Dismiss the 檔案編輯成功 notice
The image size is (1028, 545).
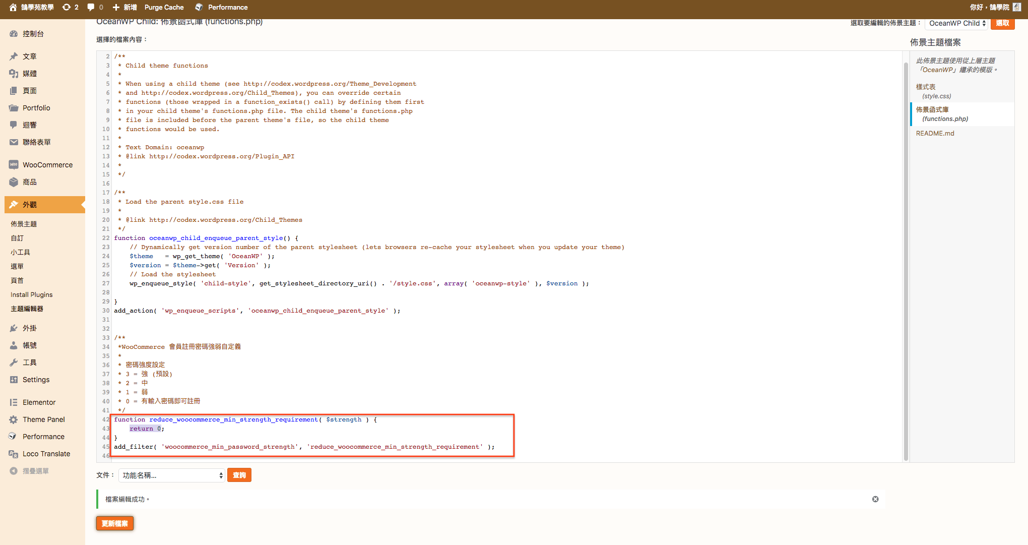tap(875, 499)
